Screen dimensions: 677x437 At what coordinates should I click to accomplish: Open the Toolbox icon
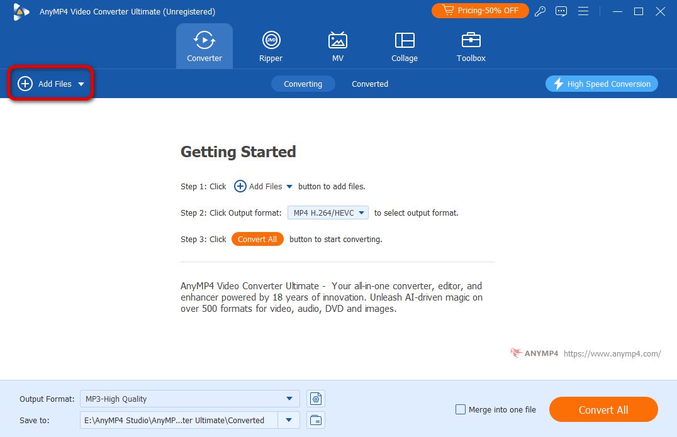471,41
